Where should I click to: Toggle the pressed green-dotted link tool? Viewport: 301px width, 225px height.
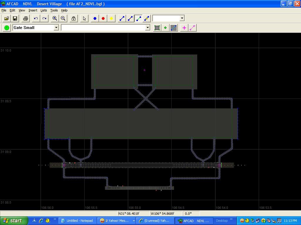(x=138, y=18)
